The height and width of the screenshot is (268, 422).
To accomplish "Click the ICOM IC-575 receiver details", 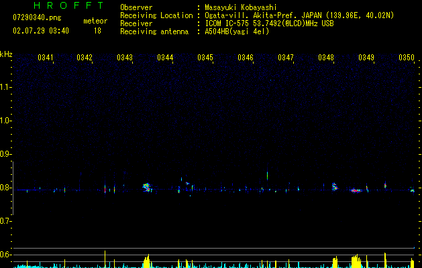I will [269, 23].
